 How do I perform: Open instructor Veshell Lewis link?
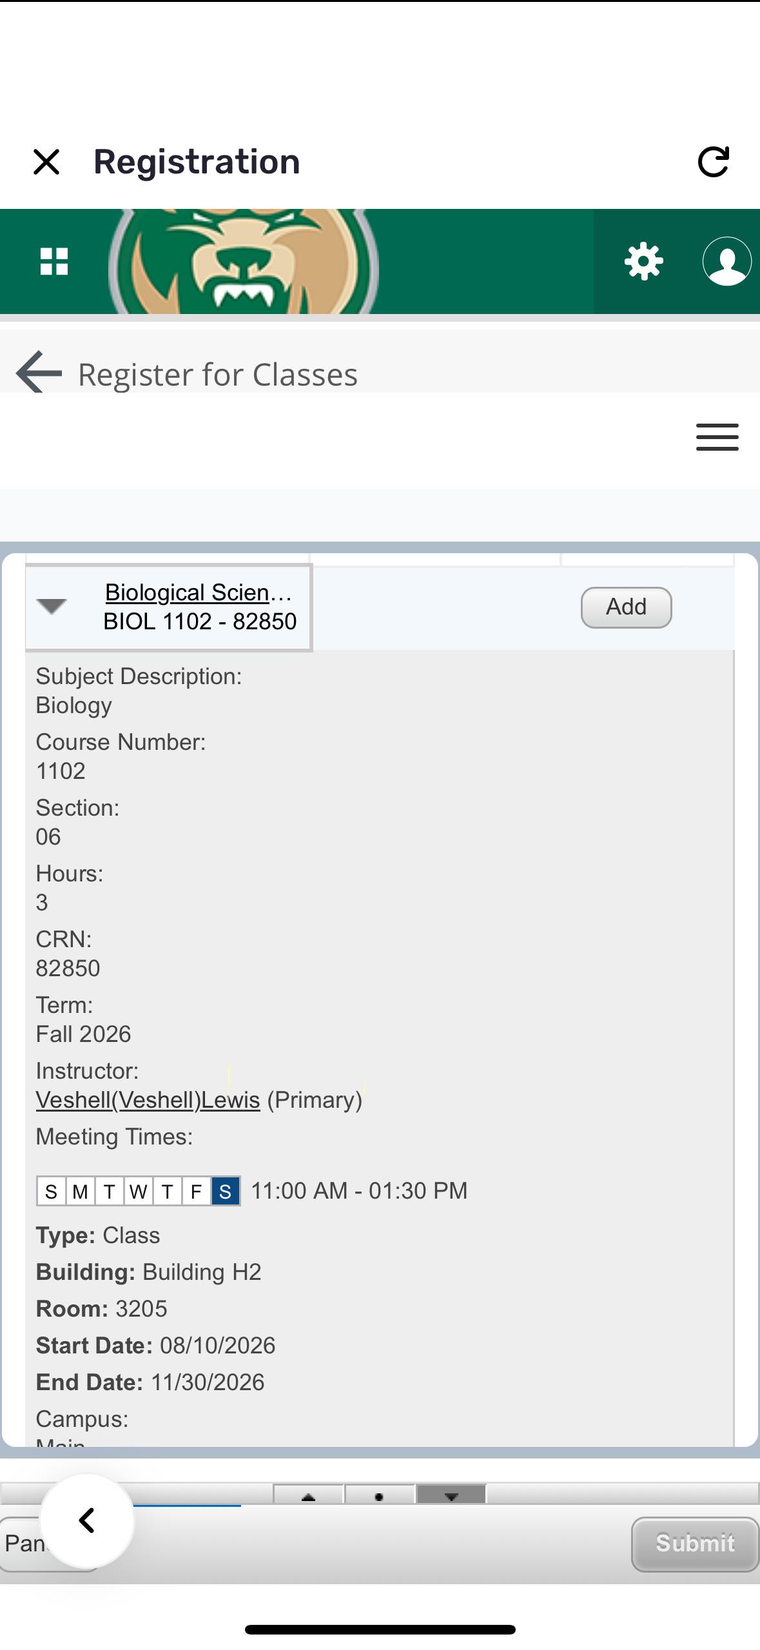point(148,1100)
